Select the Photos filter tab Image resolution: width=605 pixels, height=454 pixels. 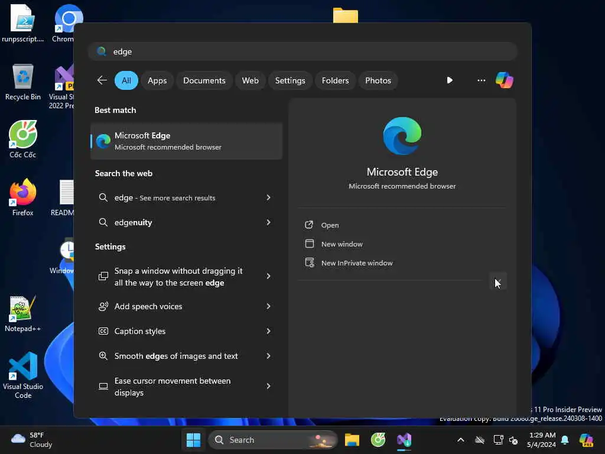pos(378,80)
